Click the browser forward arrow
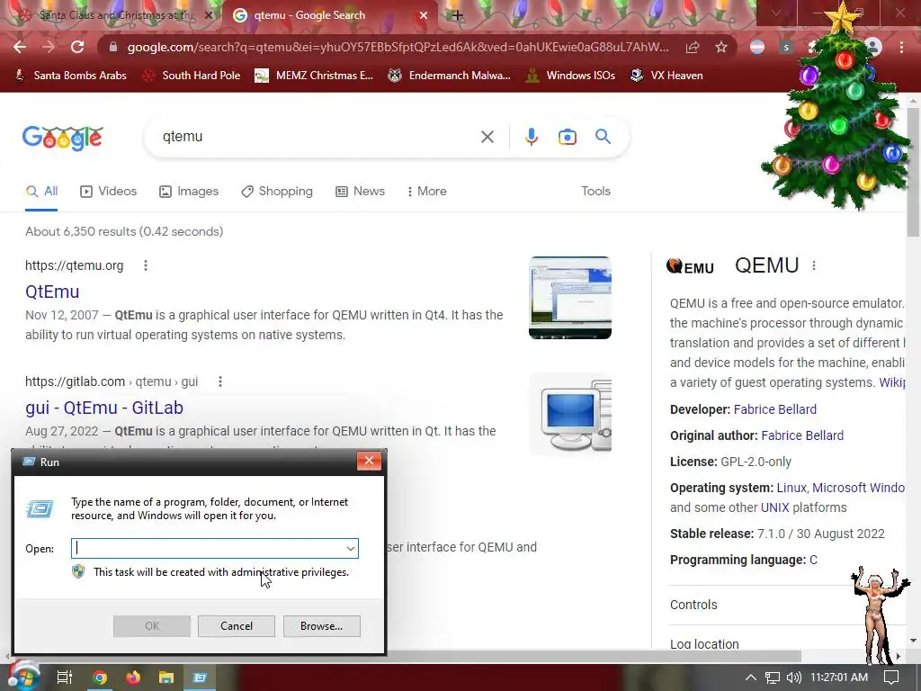Screen dimensions: 921x691 click(49, 47)
